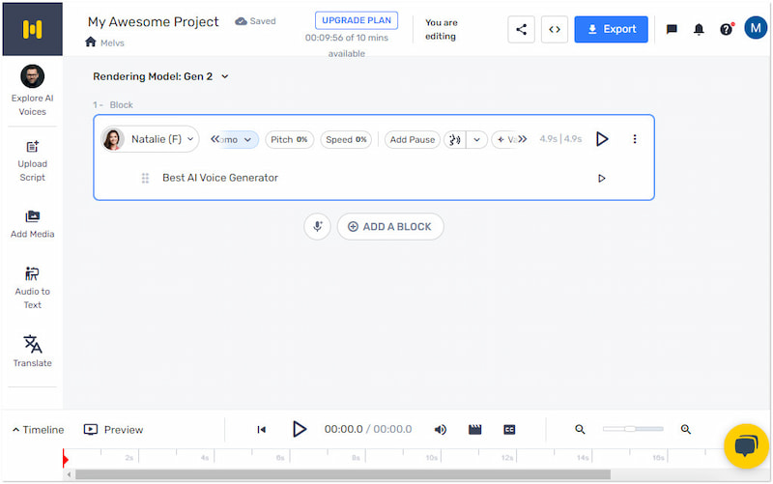Toggle closed captions in the timeline
Image resolution: width=773 pixels, height=484 pixels.
click(x=509, y=430)
